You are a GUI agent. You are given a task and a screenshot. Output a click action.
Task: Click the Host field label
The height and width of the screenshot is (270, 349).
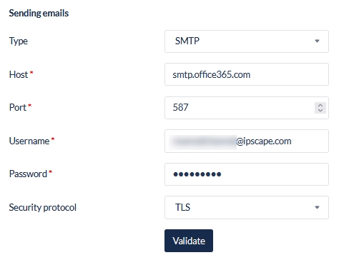19,74
